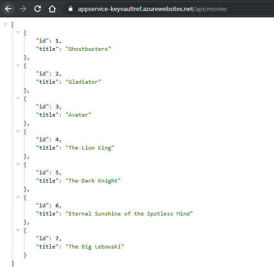274x270 pixels.
Task: Collapse the Lion King object with id 4
Action: tap(18, 131)
